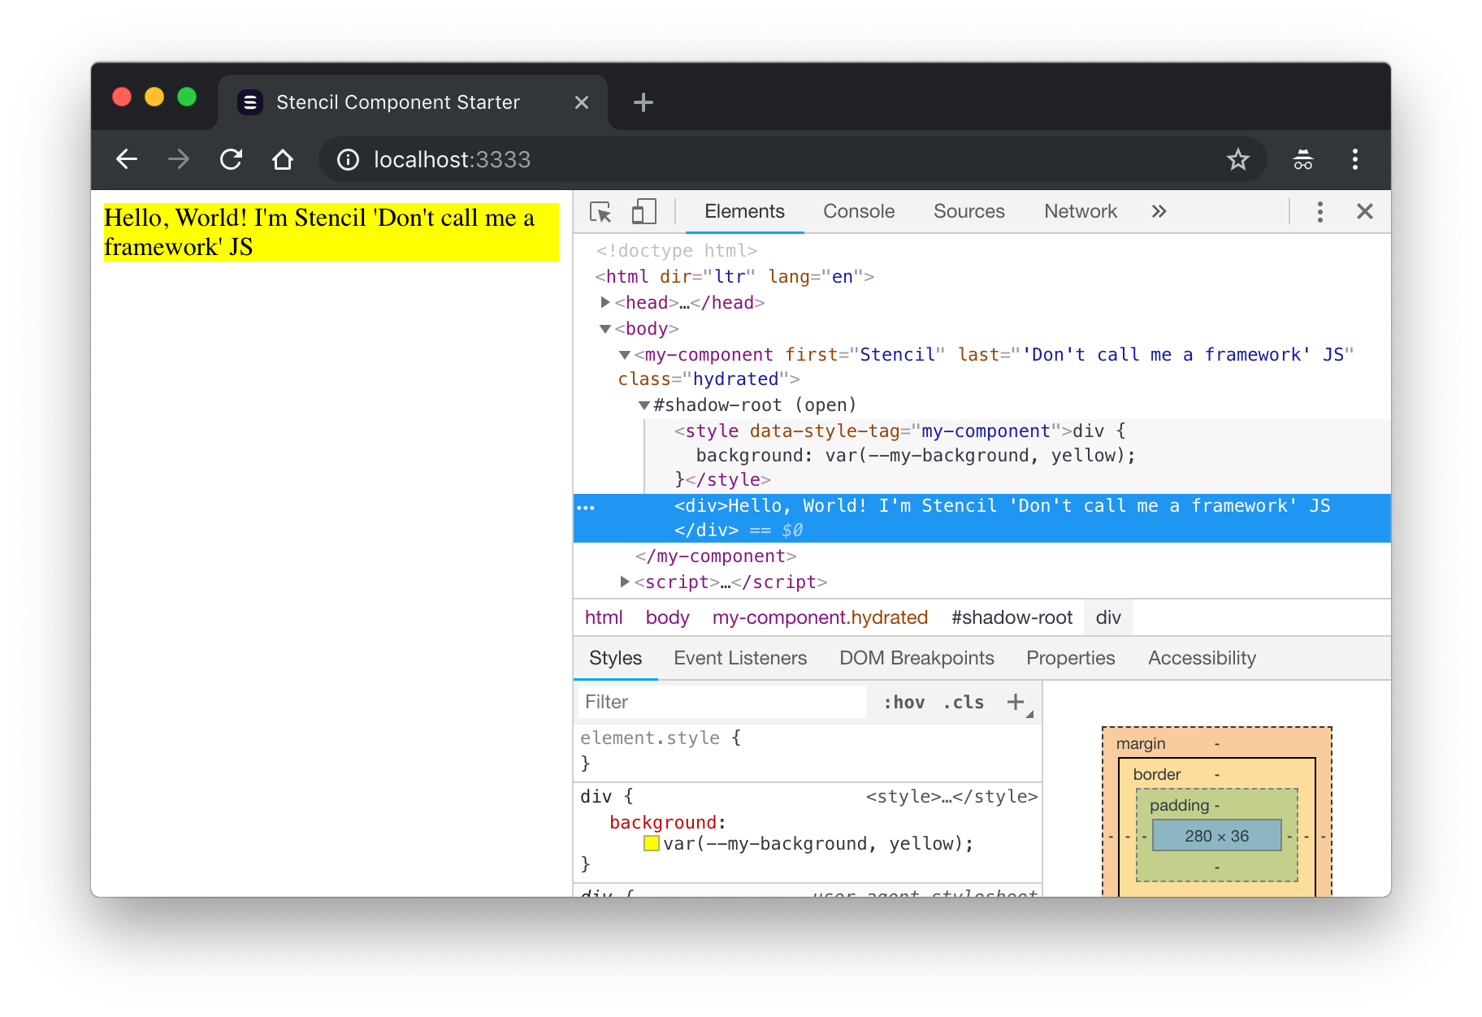Open a new browser tab
Image resolution: width=1482 pixels, height=1017 pixels.
click(643, 102)
